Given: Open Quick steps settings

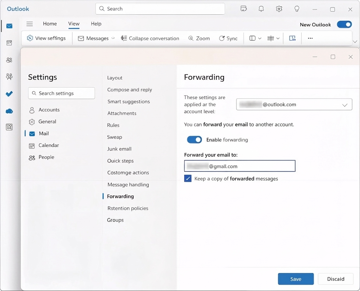Looking at the screenshot, I should tap(120, 161).
